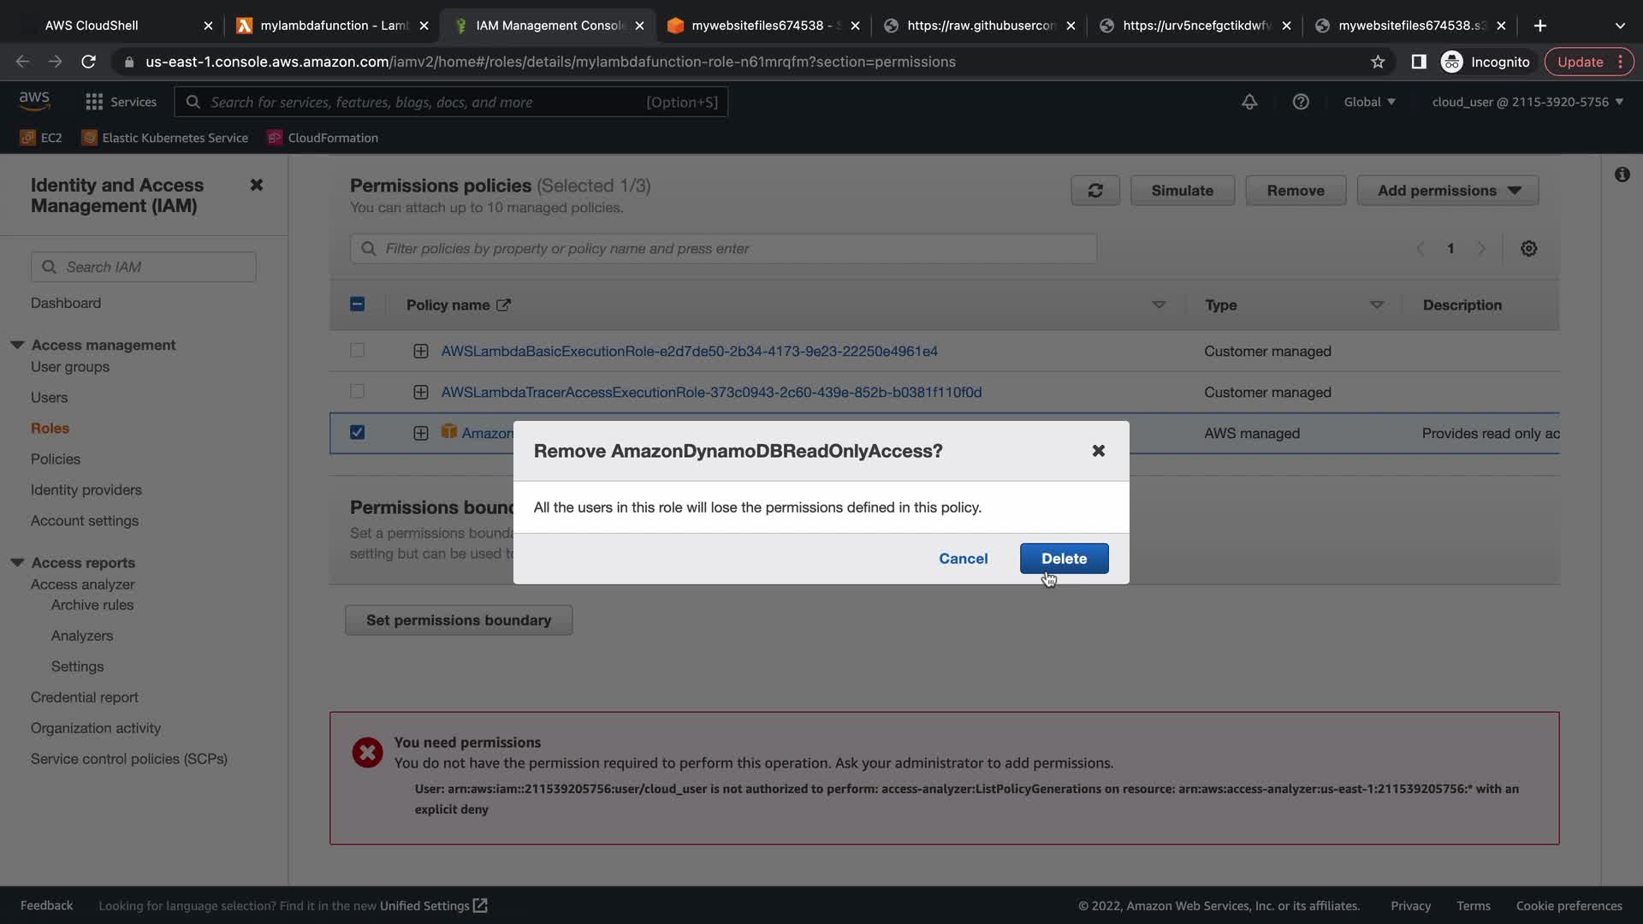Uncheck the AmazonDynamoDBReadOnlyAccess row checkbox
1643x924 pixels.
(357, 433)
